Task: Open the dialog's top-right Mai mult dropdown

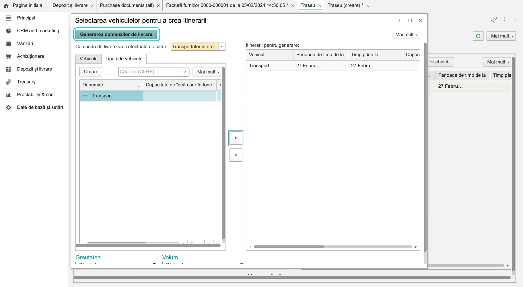Action: click(405, 35)
